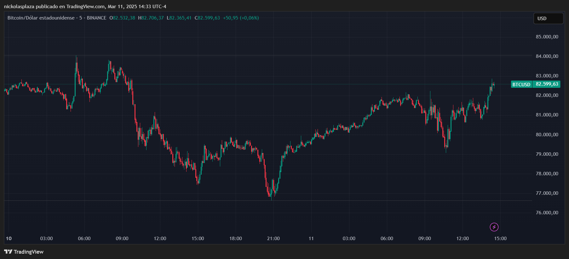Click the TradingView logo

(x=24, y=252)
